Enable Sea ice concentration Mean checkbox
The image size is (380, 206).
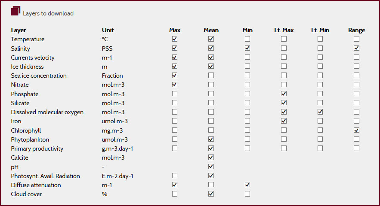[211, 75]
